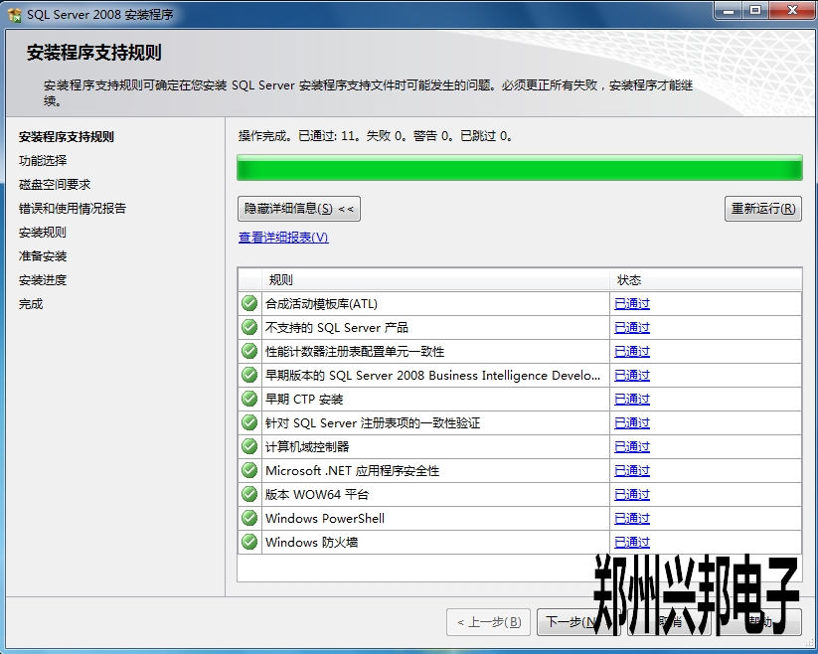Click rule text 不支持的 SQL Server 产品
Viewport: 818px width, 654px height.
click(337, 328)
